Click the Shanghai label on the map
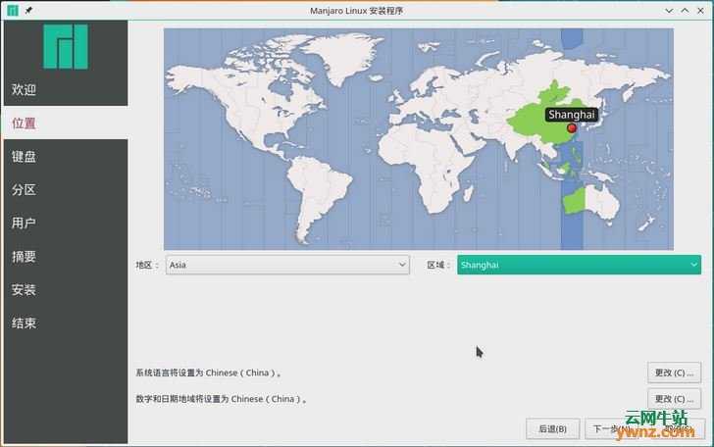This screenshot has height=447, width=714. click(572, 115)
